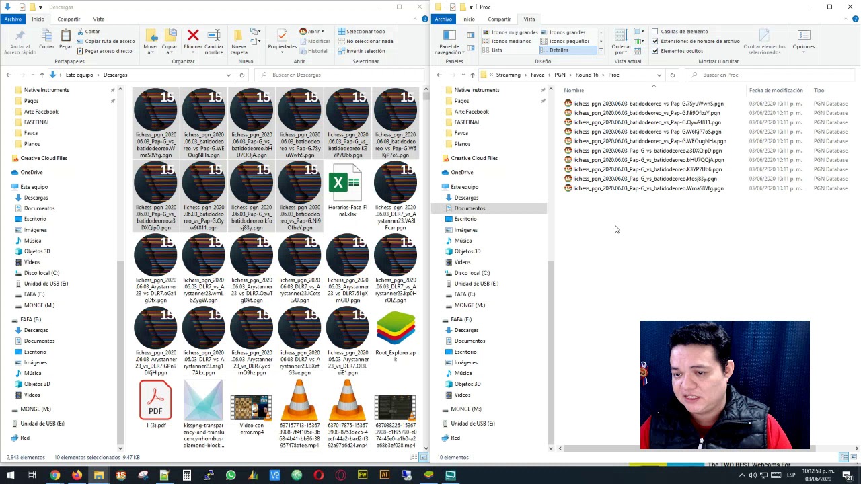Viewport: 861px width, 484px height.
Task: Open address history dropdown in Proc window
Action: pyautogui.click(x=659, y=75)
